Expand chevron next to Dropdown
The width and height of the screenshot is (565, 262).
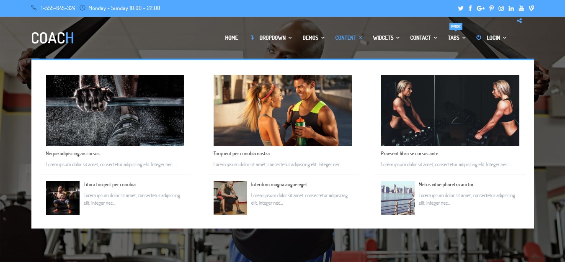click(290, 38)
